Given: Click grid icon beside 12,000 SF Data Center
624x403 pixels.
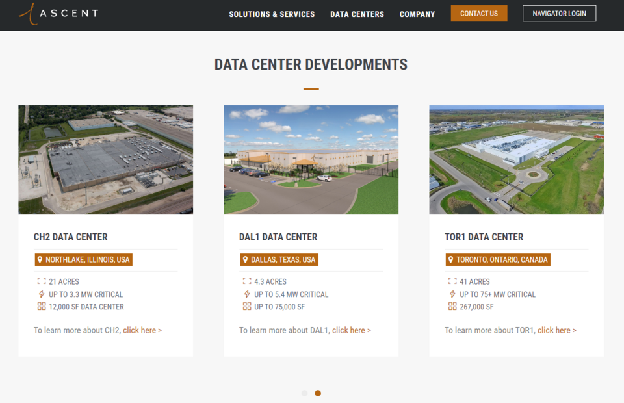Looking at the screenshot, I should (42, 306).
